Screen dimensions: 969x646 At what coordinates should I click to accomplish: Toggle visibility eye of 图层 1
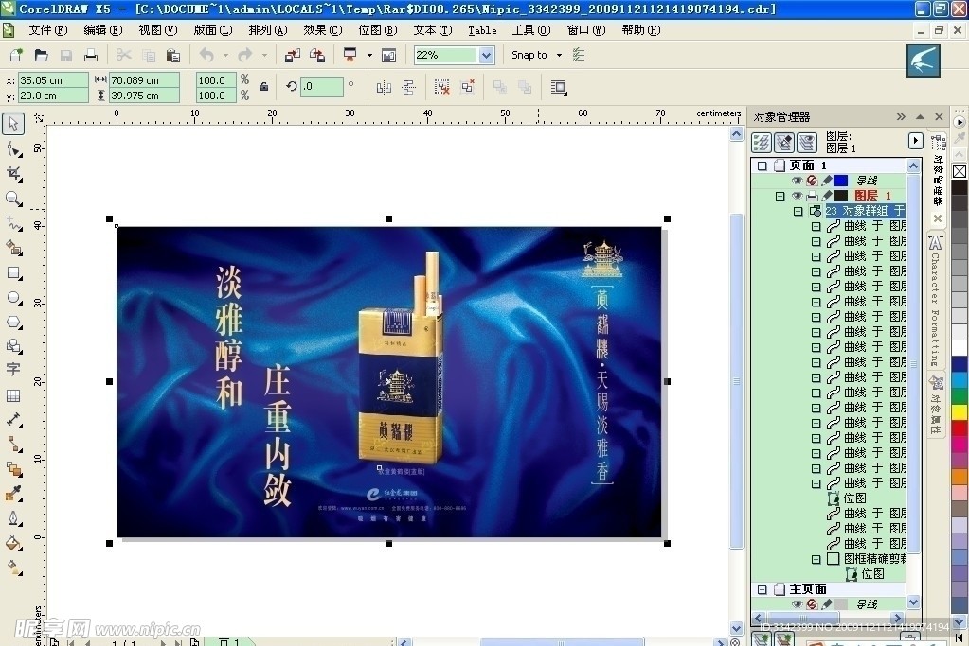[798, 196]
